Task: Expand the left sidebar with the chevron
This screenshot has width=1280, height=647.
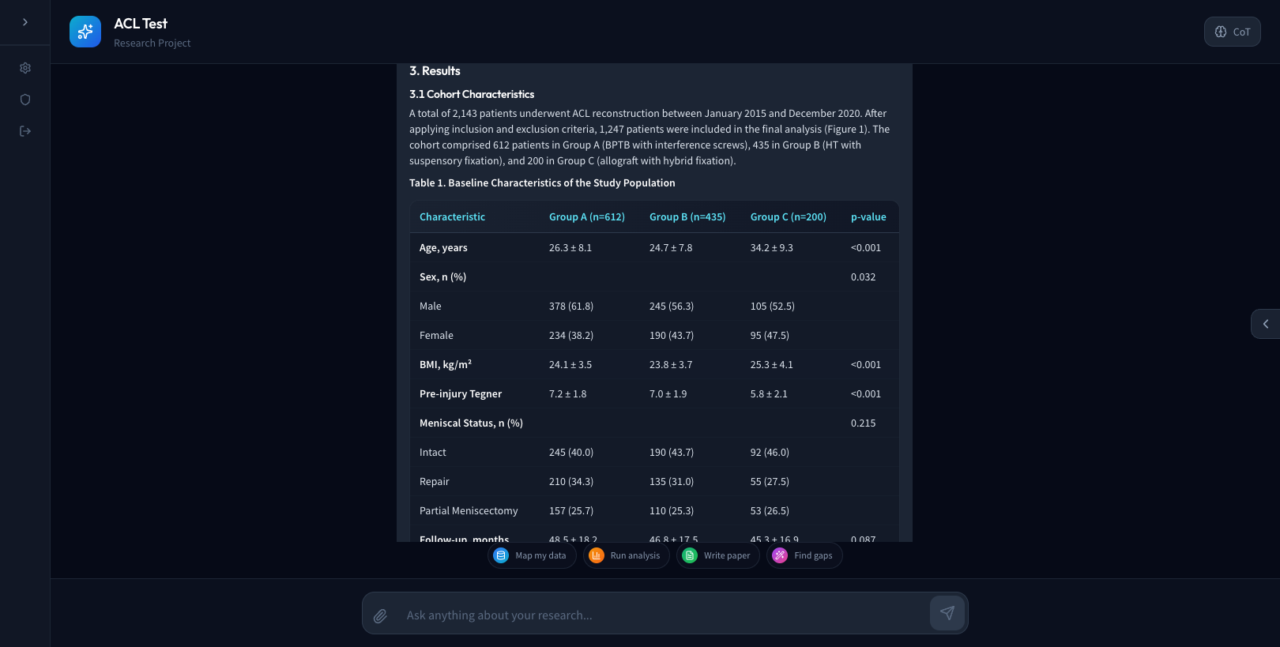Action: [25, 22]
